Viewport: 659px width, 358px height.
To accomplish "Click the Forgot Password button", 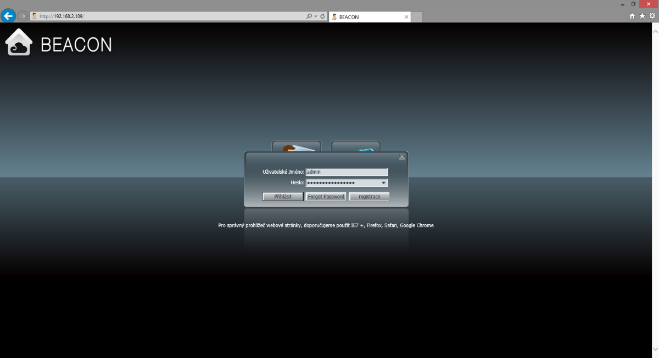I will click(326, 197).
